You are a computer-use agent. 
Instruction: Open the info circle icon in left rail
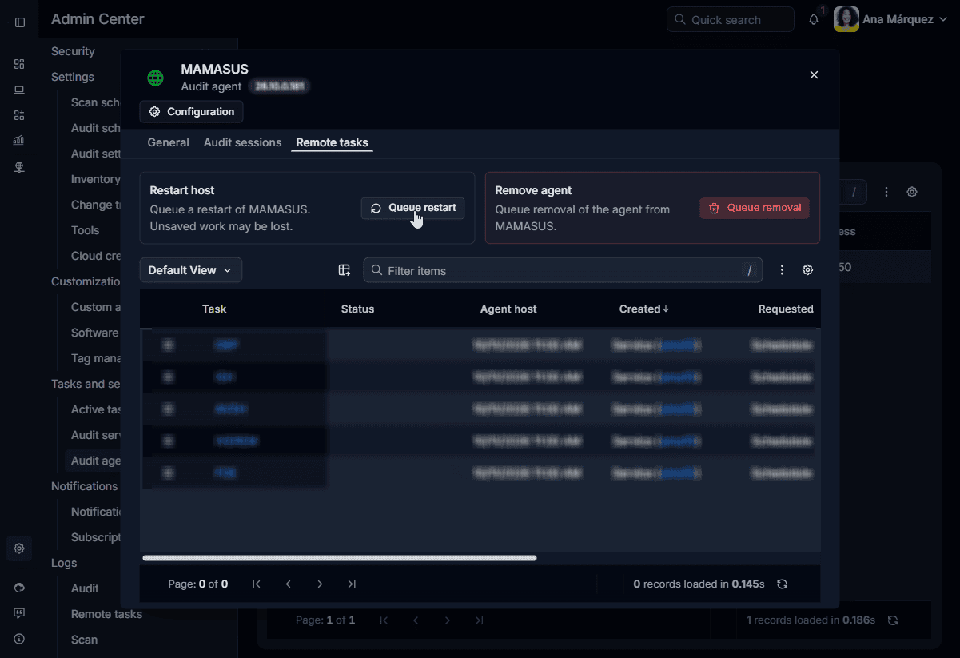coord(19,639)
